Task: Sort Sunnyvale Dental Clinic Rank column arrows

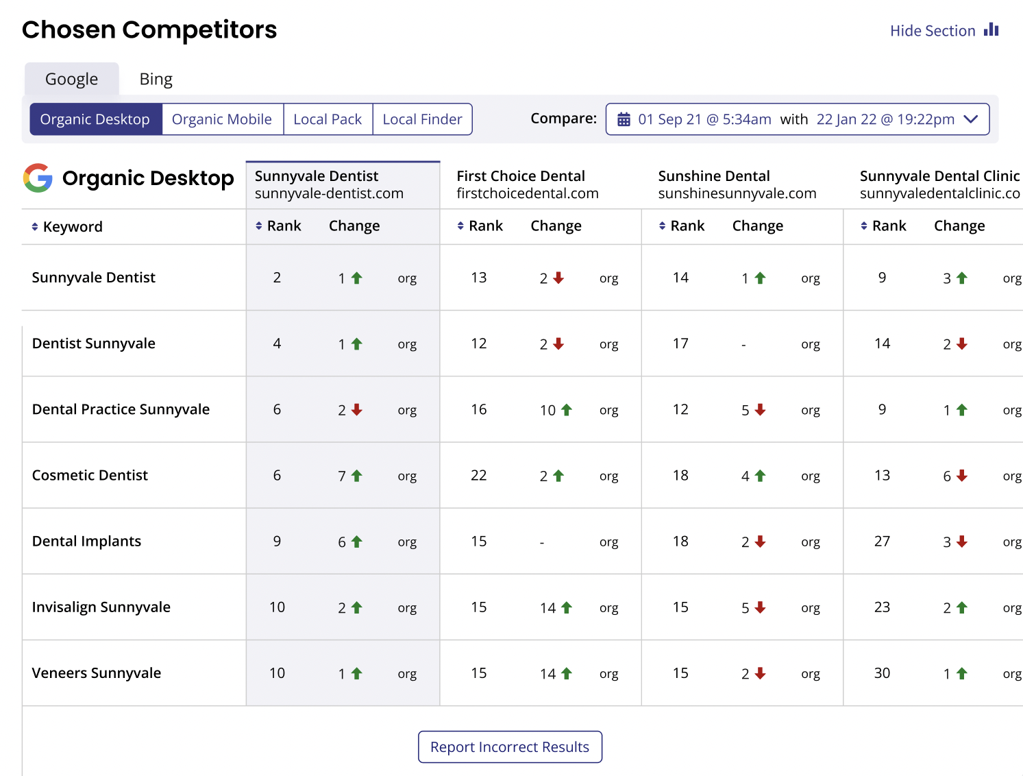Action: point(864,226)
